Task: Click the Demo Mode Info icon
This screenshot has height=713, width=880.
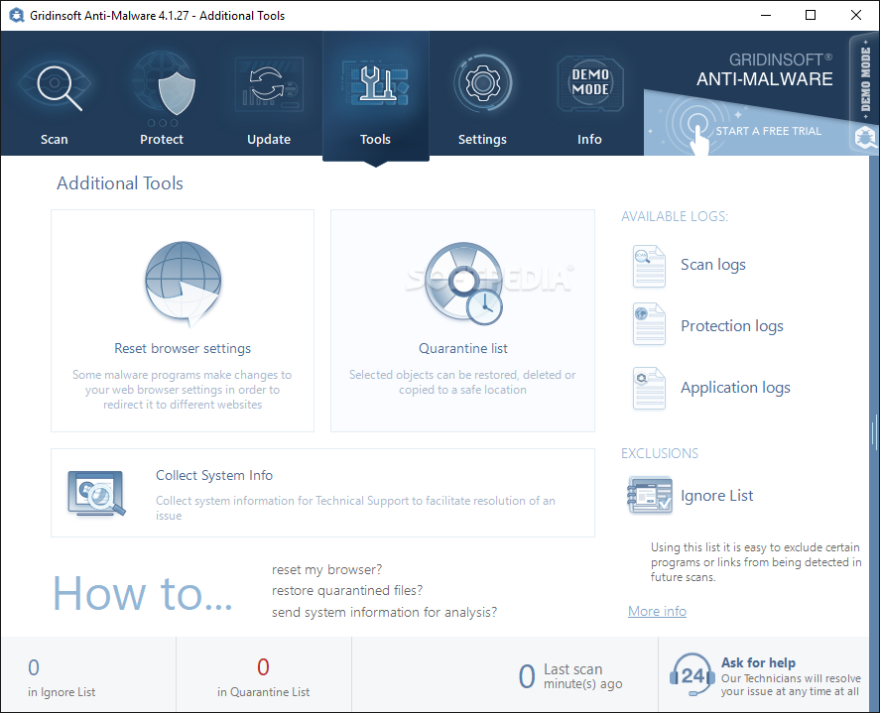Action: 590,83
